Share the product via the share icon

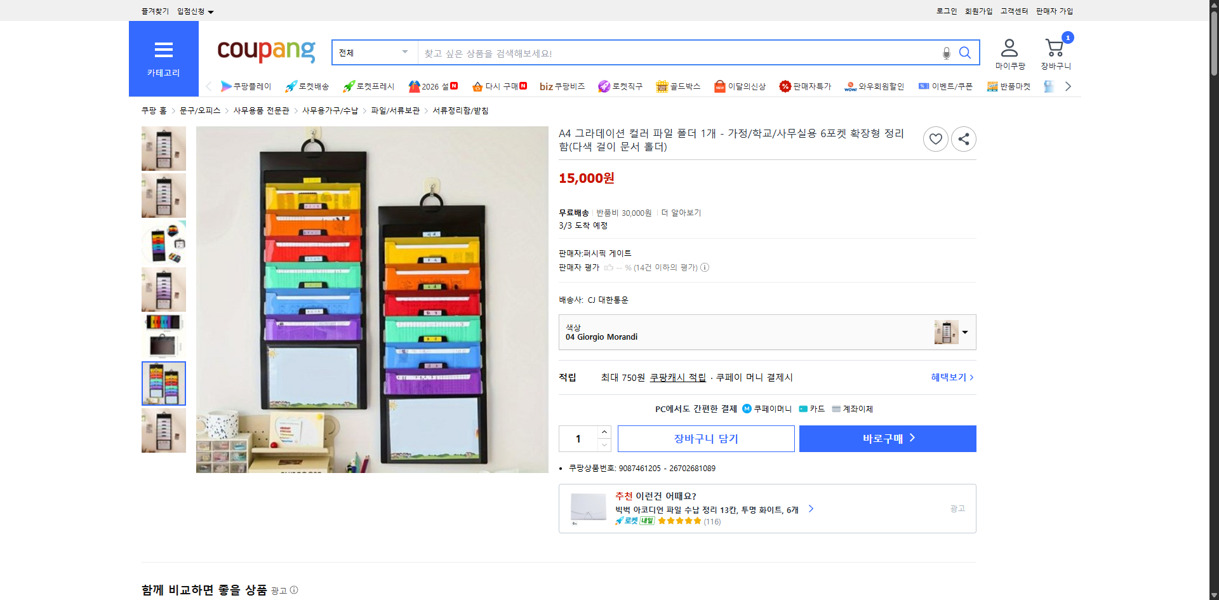point(963,138)
